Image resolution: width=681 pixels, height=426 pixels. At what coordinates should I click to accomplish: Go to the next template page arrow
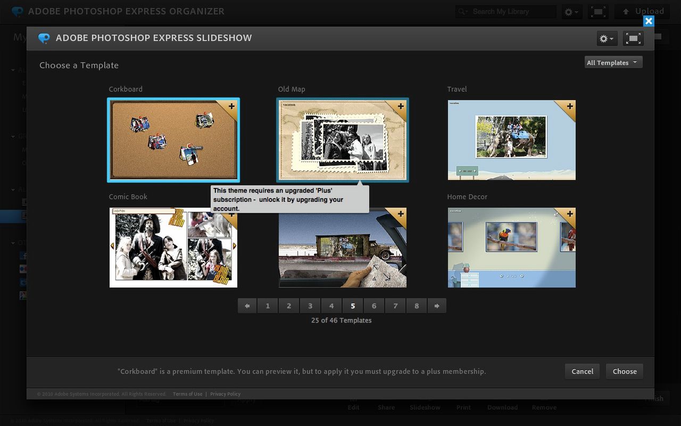coord(437,306)
